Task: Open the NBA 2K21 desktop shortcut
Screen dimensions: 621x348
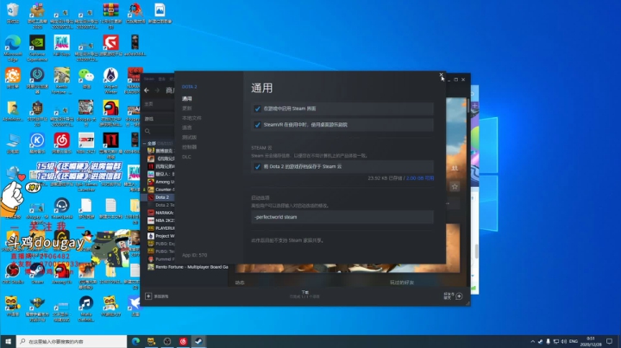Action: point(86,143)
